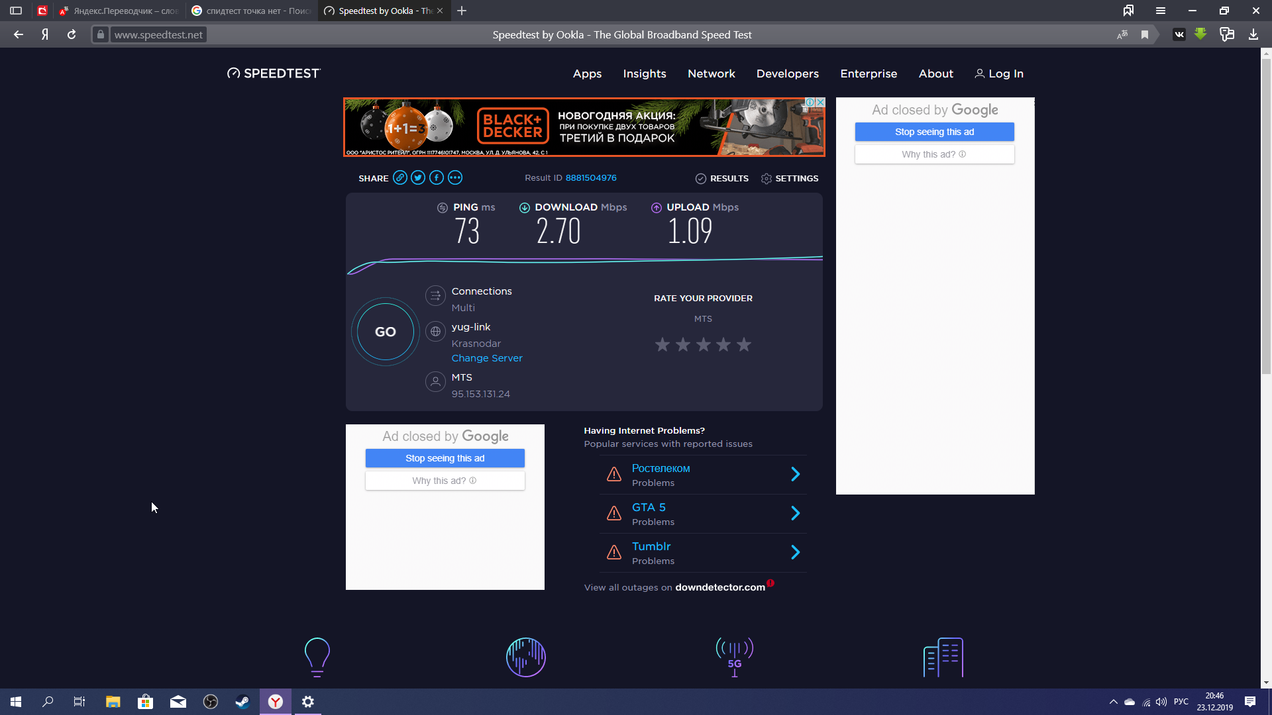Open the Insights menu item
The height and width of the screenshot is (715, 1272).
[x=644, y=73]
